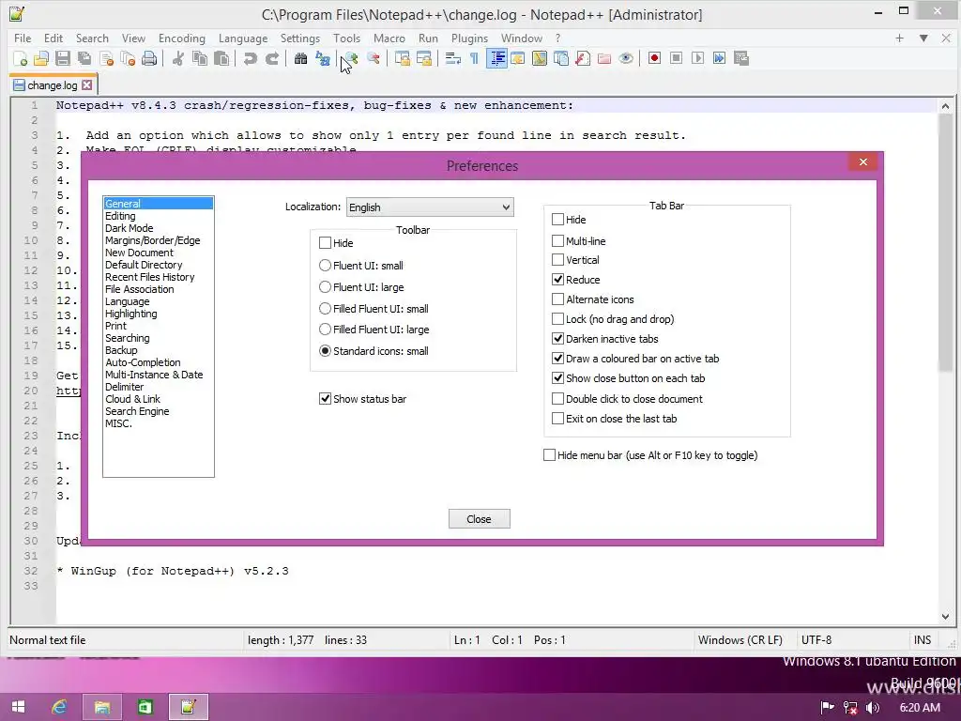This screenshot has height=721, width=961.
Task: Click Synchronize Vertical Scrolling icon
Action: coord(402,58)
